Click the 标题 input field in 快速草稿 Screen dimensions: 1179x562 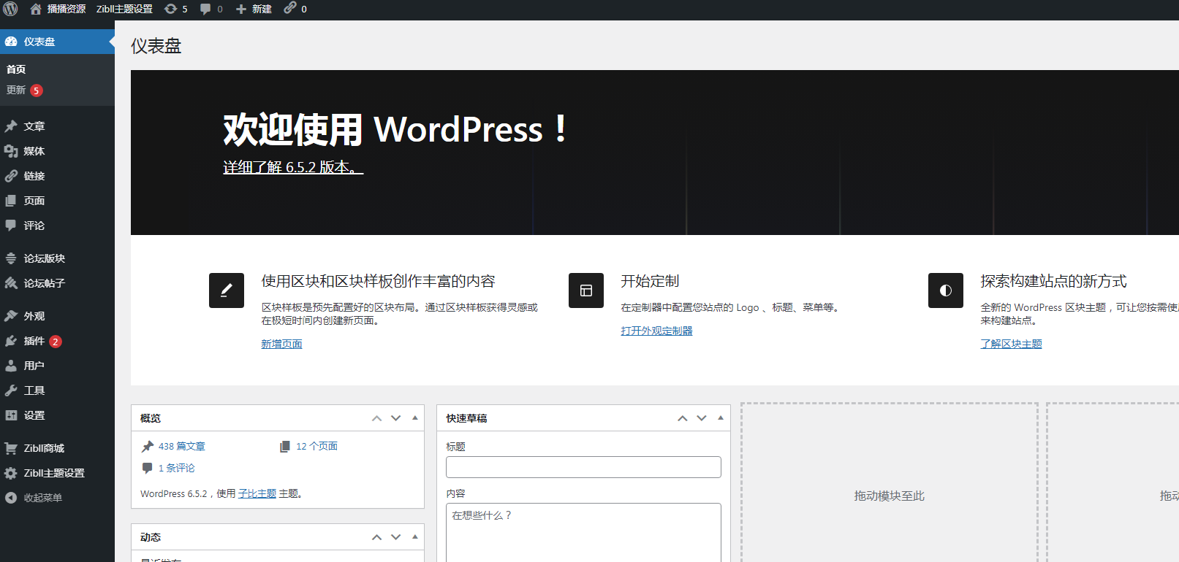point(583,467)
